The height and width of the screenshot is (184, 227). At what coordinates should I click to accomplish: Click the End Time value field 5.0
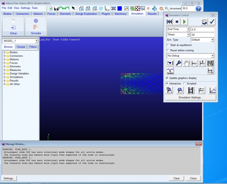coord(202,29)
